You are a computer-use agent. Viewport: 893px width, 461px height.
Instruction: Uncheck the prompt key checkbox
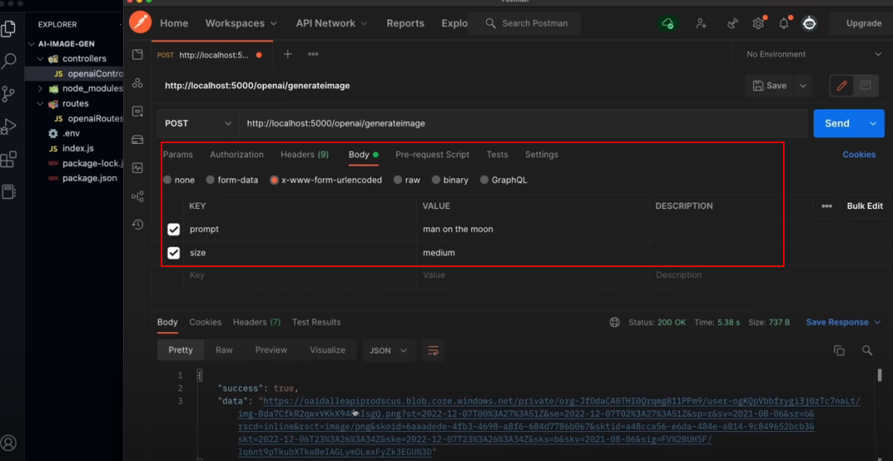(174, 230)
